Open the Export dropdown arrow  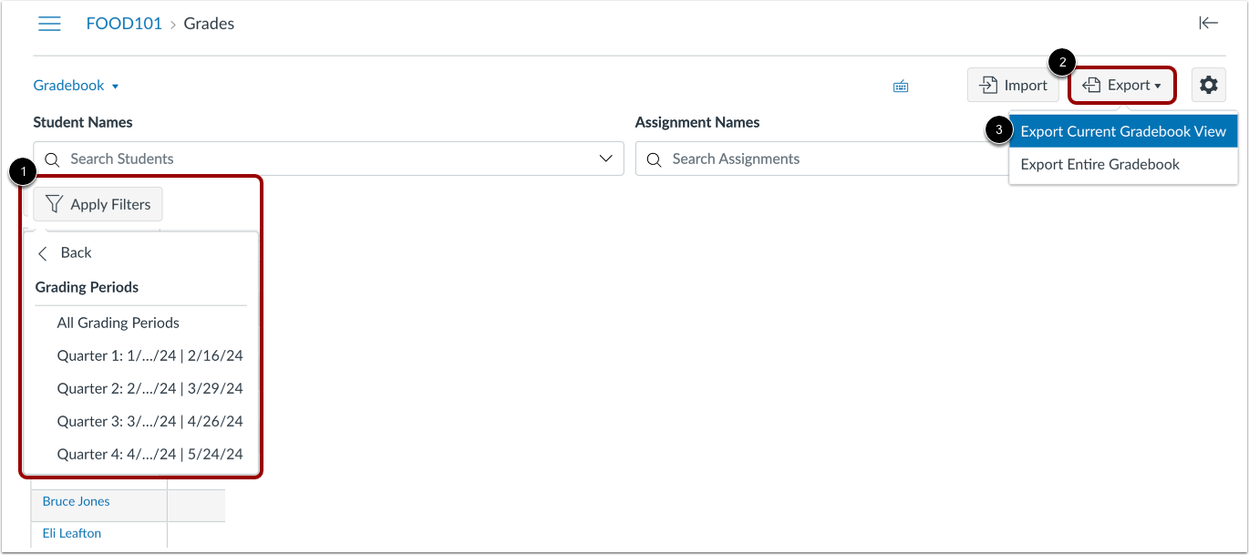[x=1156, y=85]
